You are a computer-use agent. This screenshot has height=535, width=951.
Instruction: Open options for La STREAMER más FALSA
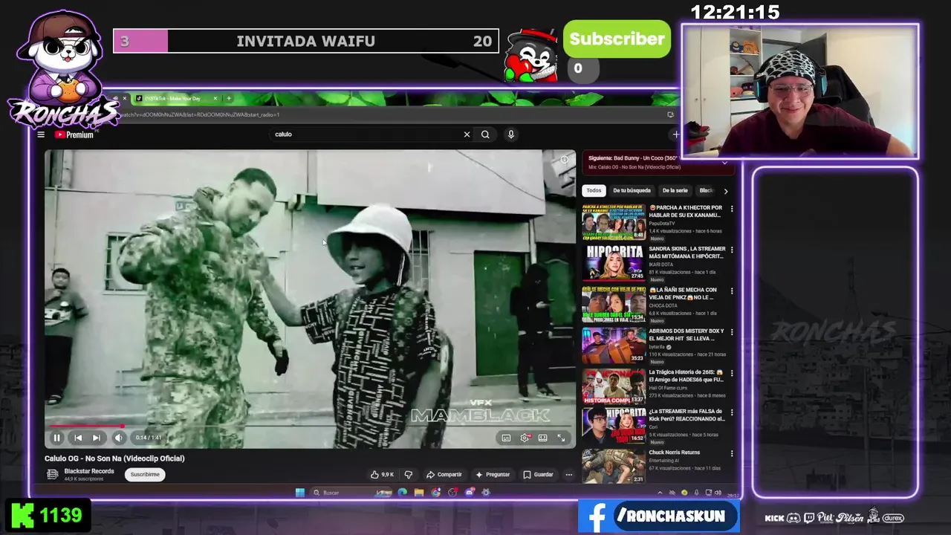[x=732, y=412]
